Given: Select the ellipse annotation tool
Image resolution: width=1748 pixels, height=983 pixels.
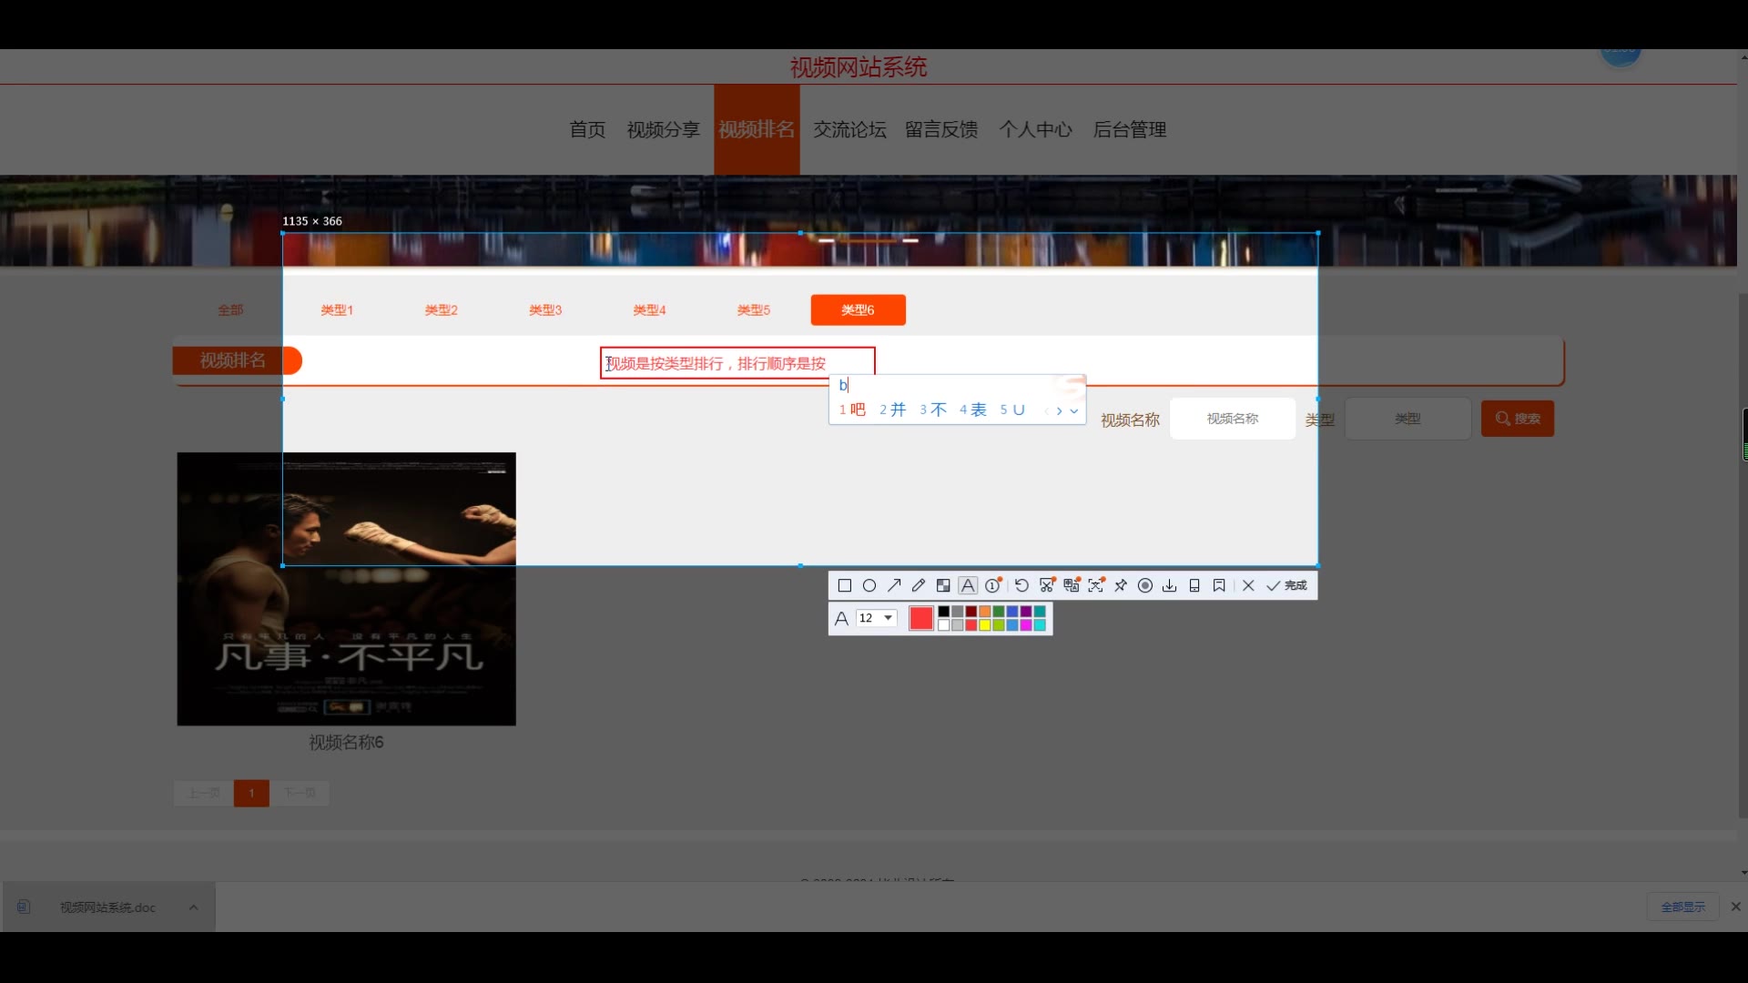Looking at the screenshot, I should click(x=869, y=585).
